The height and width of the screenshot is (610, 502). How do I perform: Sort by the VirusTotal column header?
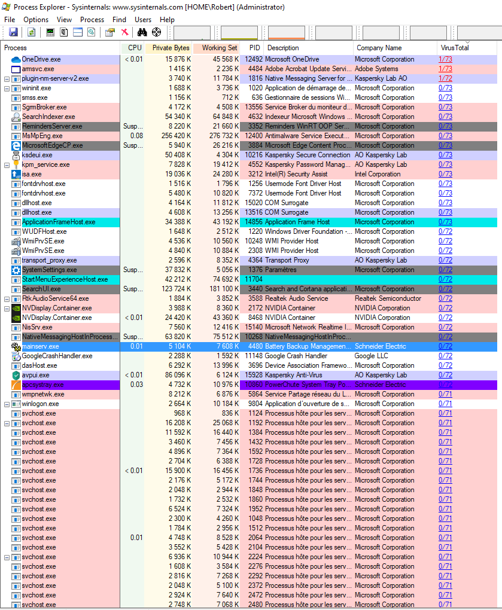(x=467, y=48)
